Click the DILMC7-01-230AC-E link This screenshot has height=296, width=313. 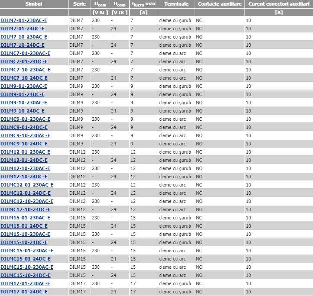point(25,53)
